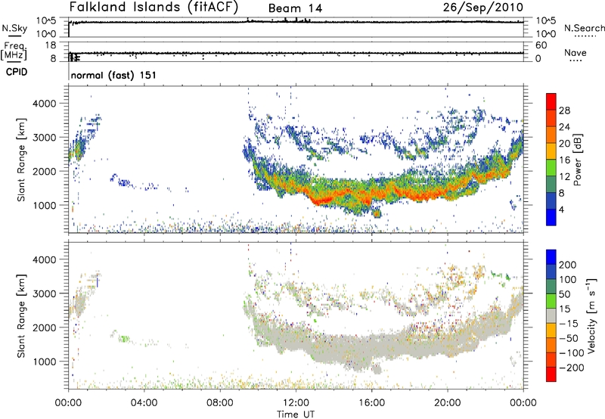Click the "20:00" time axis label
This screenshot has height=419, width=605.
click(448, 403)
